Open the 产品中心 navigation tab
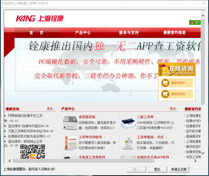 tap(83, 33)
